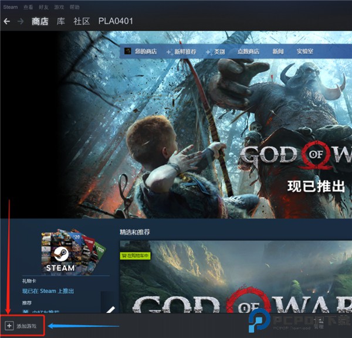Screen dimensions: 352x338
Task: Open the 新闻 link in store nav
Action: pyautogui.click(x=277, y=52)
